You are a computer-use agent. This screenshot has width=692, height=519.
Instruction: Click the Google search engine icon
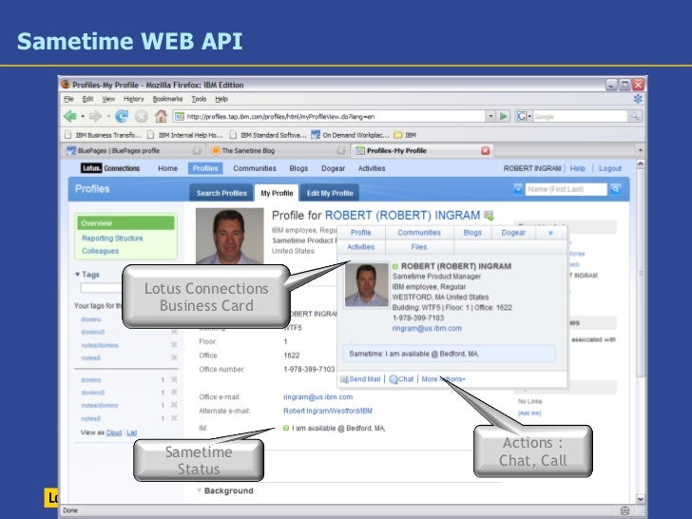click(522, 117)
